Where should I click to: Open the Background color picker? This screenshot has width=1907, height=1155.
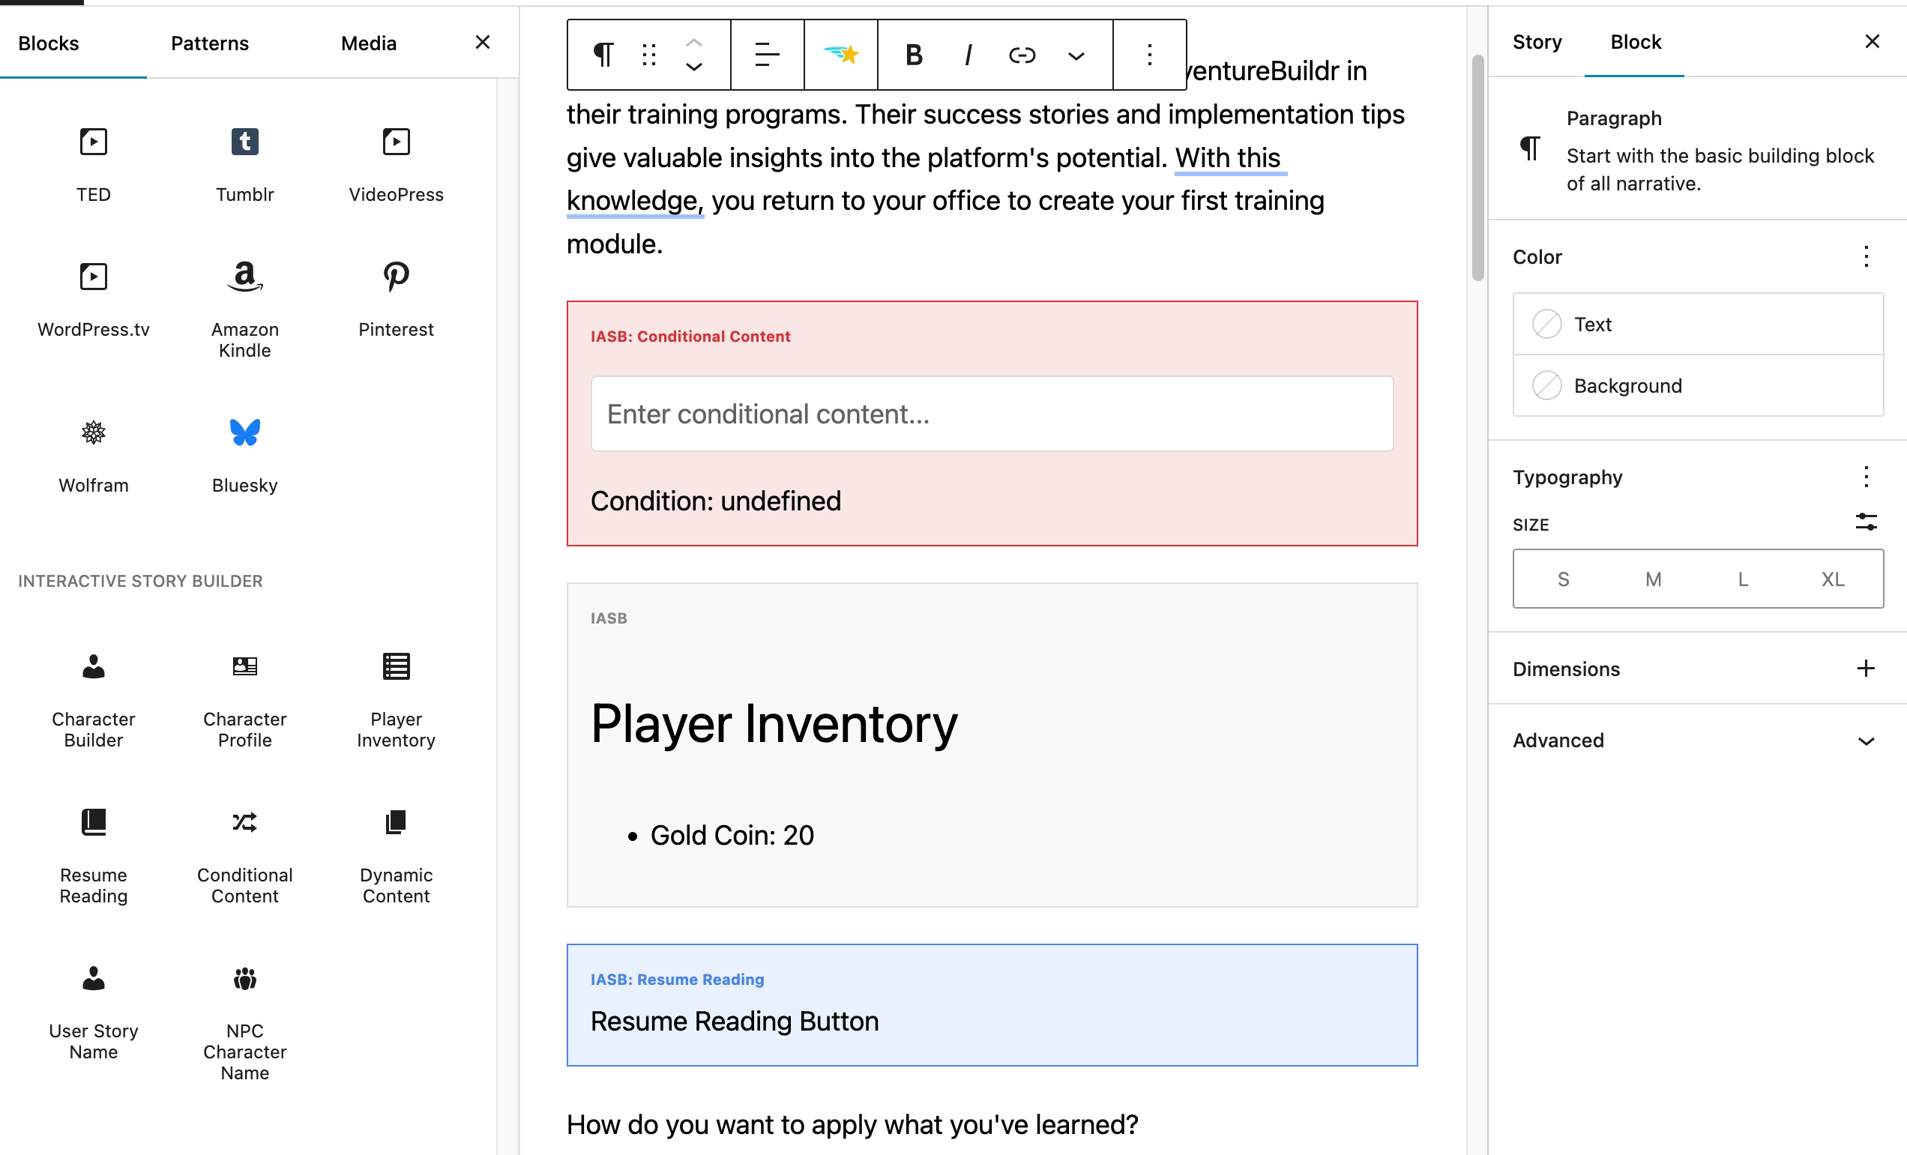[x=1698, y=385]
